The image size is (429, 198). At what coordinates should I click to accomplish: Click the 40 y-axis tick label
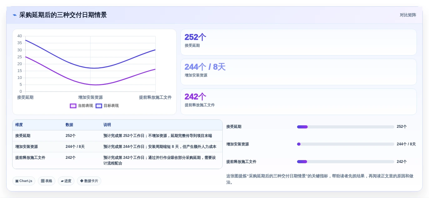20,36
